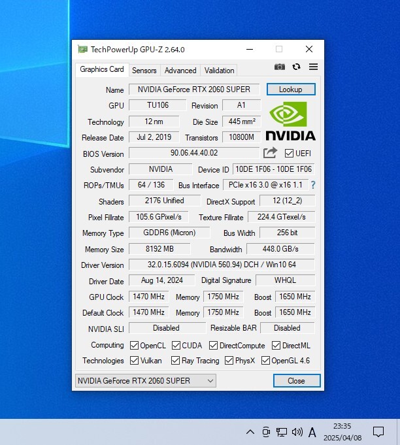Click the Name field NVIDIA GeForce RTX 2060 SUPER
The height and width of the screenshot is (445, 400).
coord(194,90)
